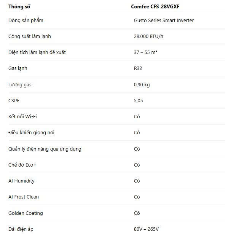Select the 'Kết nối Wi-Fi' label

[x=22, y=117]
